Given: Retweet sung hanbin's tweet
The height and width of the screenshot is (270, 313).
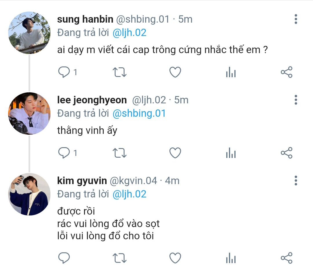Looking at the screenshot, I should pos(120,72).
